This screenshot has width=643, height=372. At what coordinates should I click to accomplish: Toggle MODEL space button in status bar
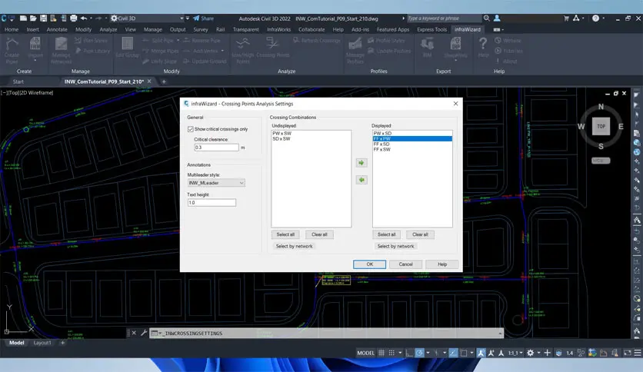[366, 353]
